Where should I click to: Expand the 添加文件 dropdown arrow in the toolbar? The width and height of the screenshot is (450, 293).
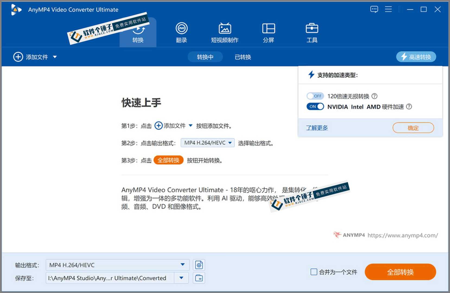55,57
